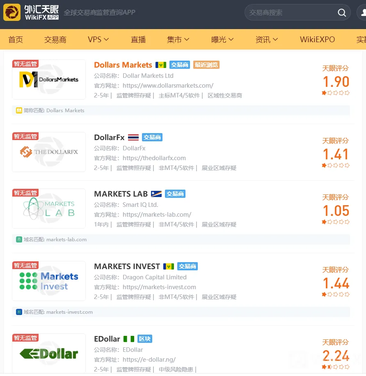Click company name Dragon Capital Limited

point(154,277)
